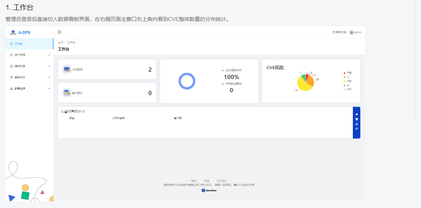Toggle the 中等 series in CVE legend
The image size is (421, 208).
[344, 81]
